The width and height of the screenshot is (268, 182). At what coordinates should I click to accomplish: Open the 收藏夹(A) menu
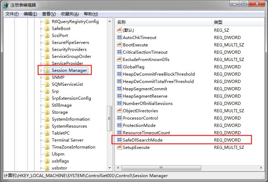pos(70,14)
